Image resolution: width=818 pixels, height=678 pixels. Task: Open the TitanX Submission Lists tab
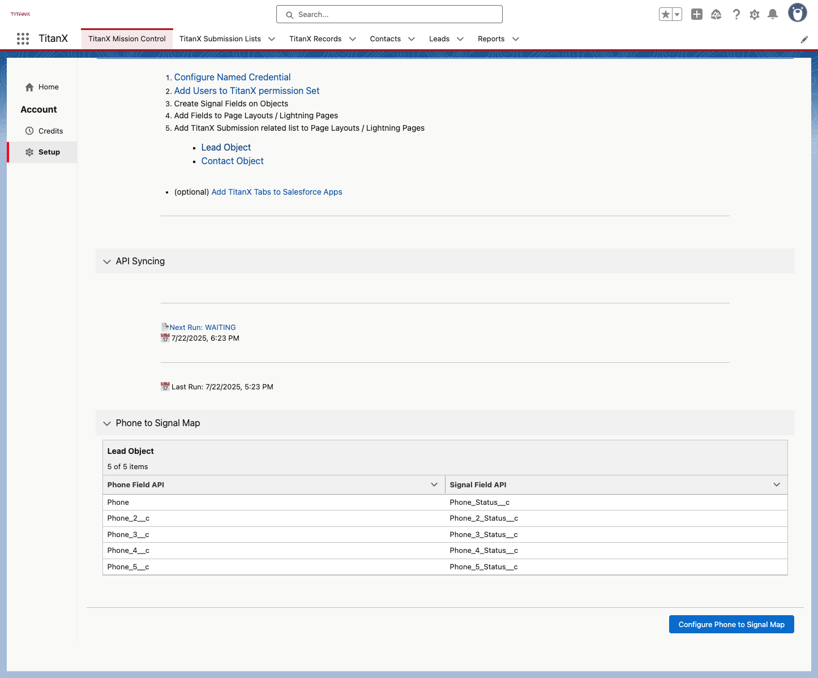220,39
